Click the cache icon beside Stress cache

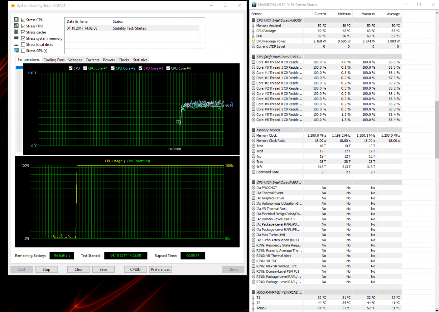pyautogui.click(x=16, y=32)
